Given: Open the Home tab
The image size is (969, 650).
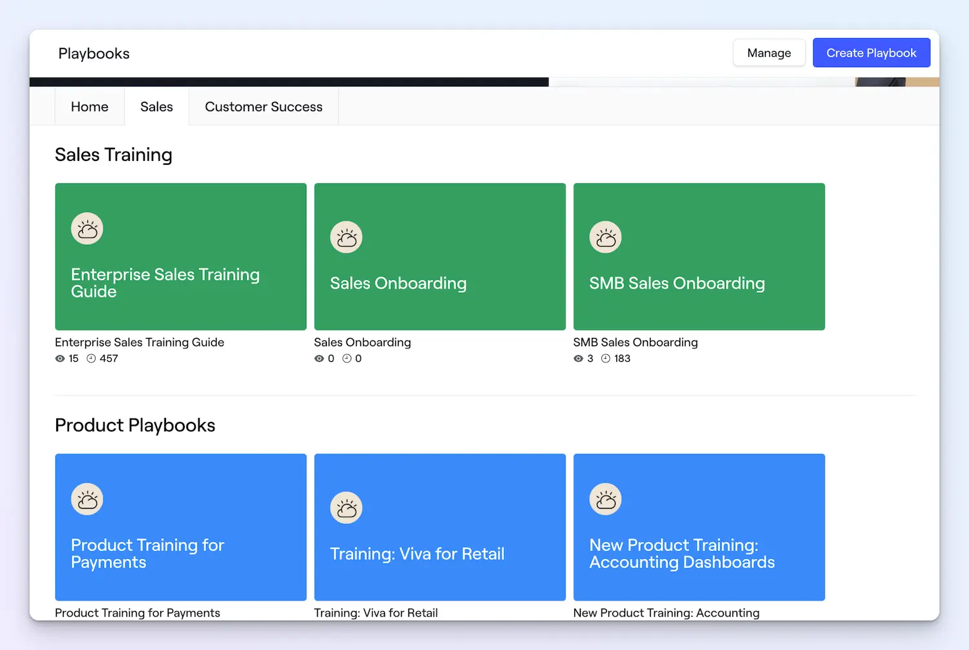Looking at the screenshot, I should 90,107.
